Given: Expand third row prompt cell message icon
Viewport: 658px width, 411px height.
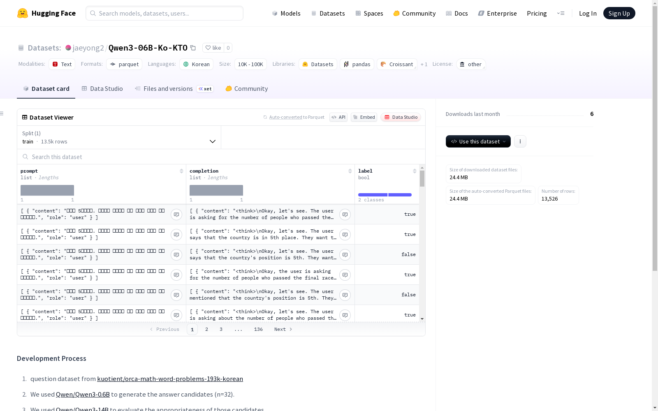Looking at the screenshot, I should [x=176, y=255].
